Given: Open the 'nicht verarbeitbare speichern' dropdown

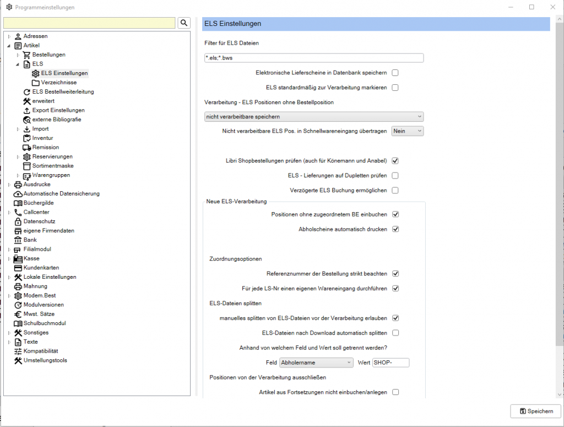Looking at the screenshot, I should (313, 116).
